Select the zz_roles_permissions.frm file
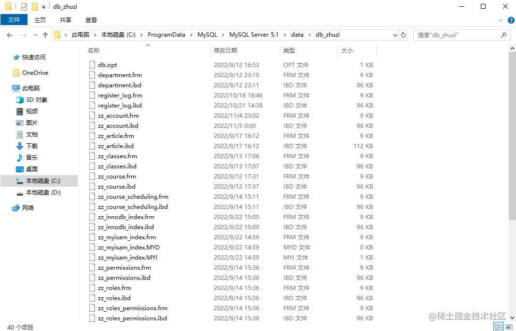The image size is (516, 331). tap(133, 308)
